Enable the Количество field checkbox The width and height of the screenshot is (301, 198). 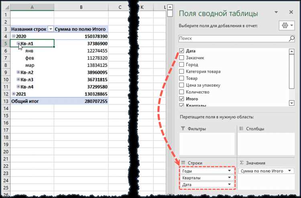tap(181, 92)
